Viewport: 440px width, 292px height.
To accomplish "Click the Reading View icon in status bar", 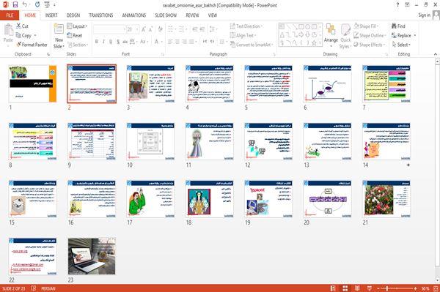I will click(357, 288).
